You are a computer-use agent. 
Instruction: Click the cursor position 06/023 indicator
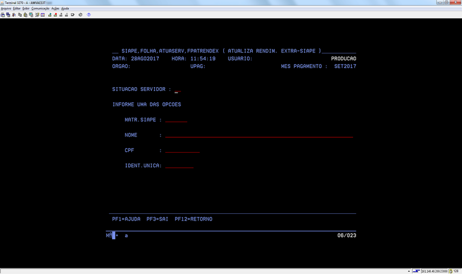[x=346, y=235]
